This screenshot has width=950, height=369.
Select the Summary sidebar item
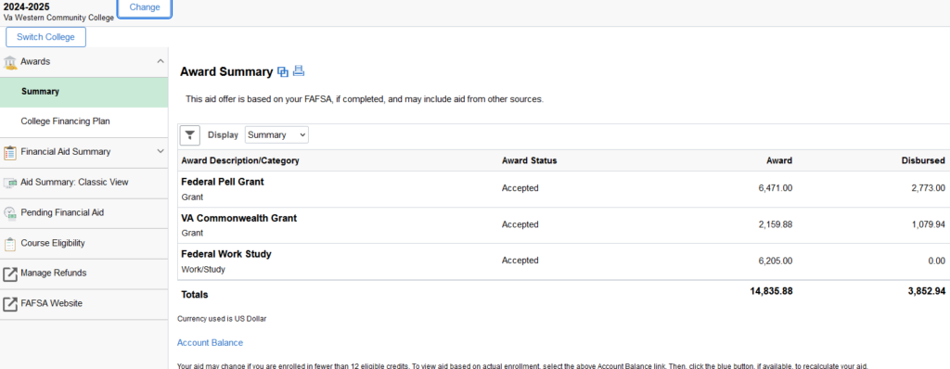(84, 92)
